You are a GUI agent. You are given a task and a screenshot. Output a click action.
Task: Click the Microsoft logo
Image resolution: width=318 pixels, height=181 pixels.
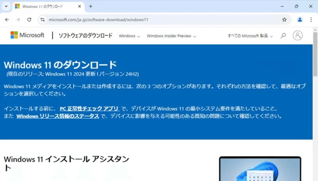pos(27,35)
